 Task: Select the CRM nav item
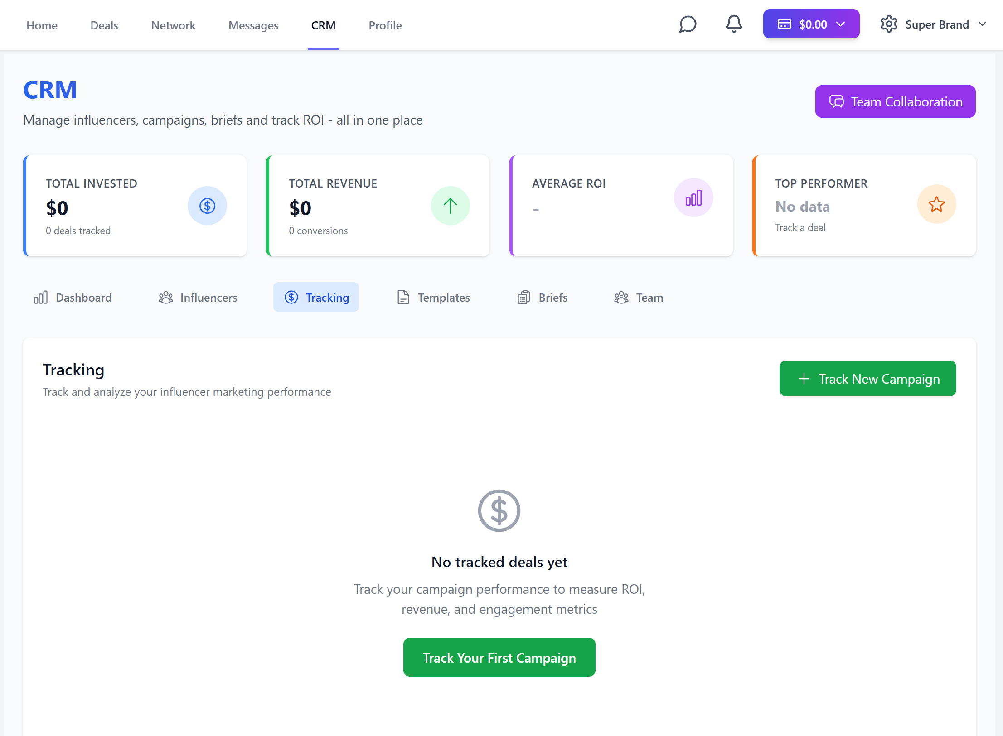point(323,25)
